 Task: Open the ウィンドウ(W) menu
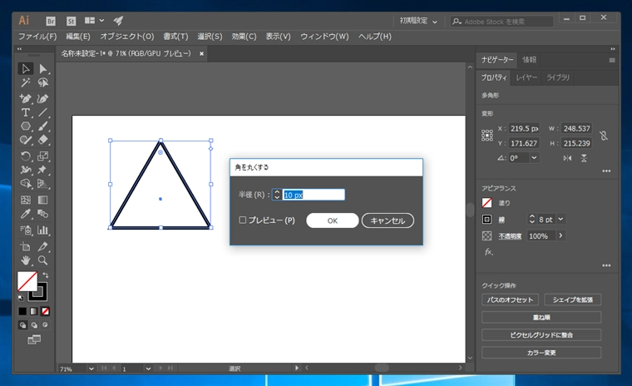point(324,37)
